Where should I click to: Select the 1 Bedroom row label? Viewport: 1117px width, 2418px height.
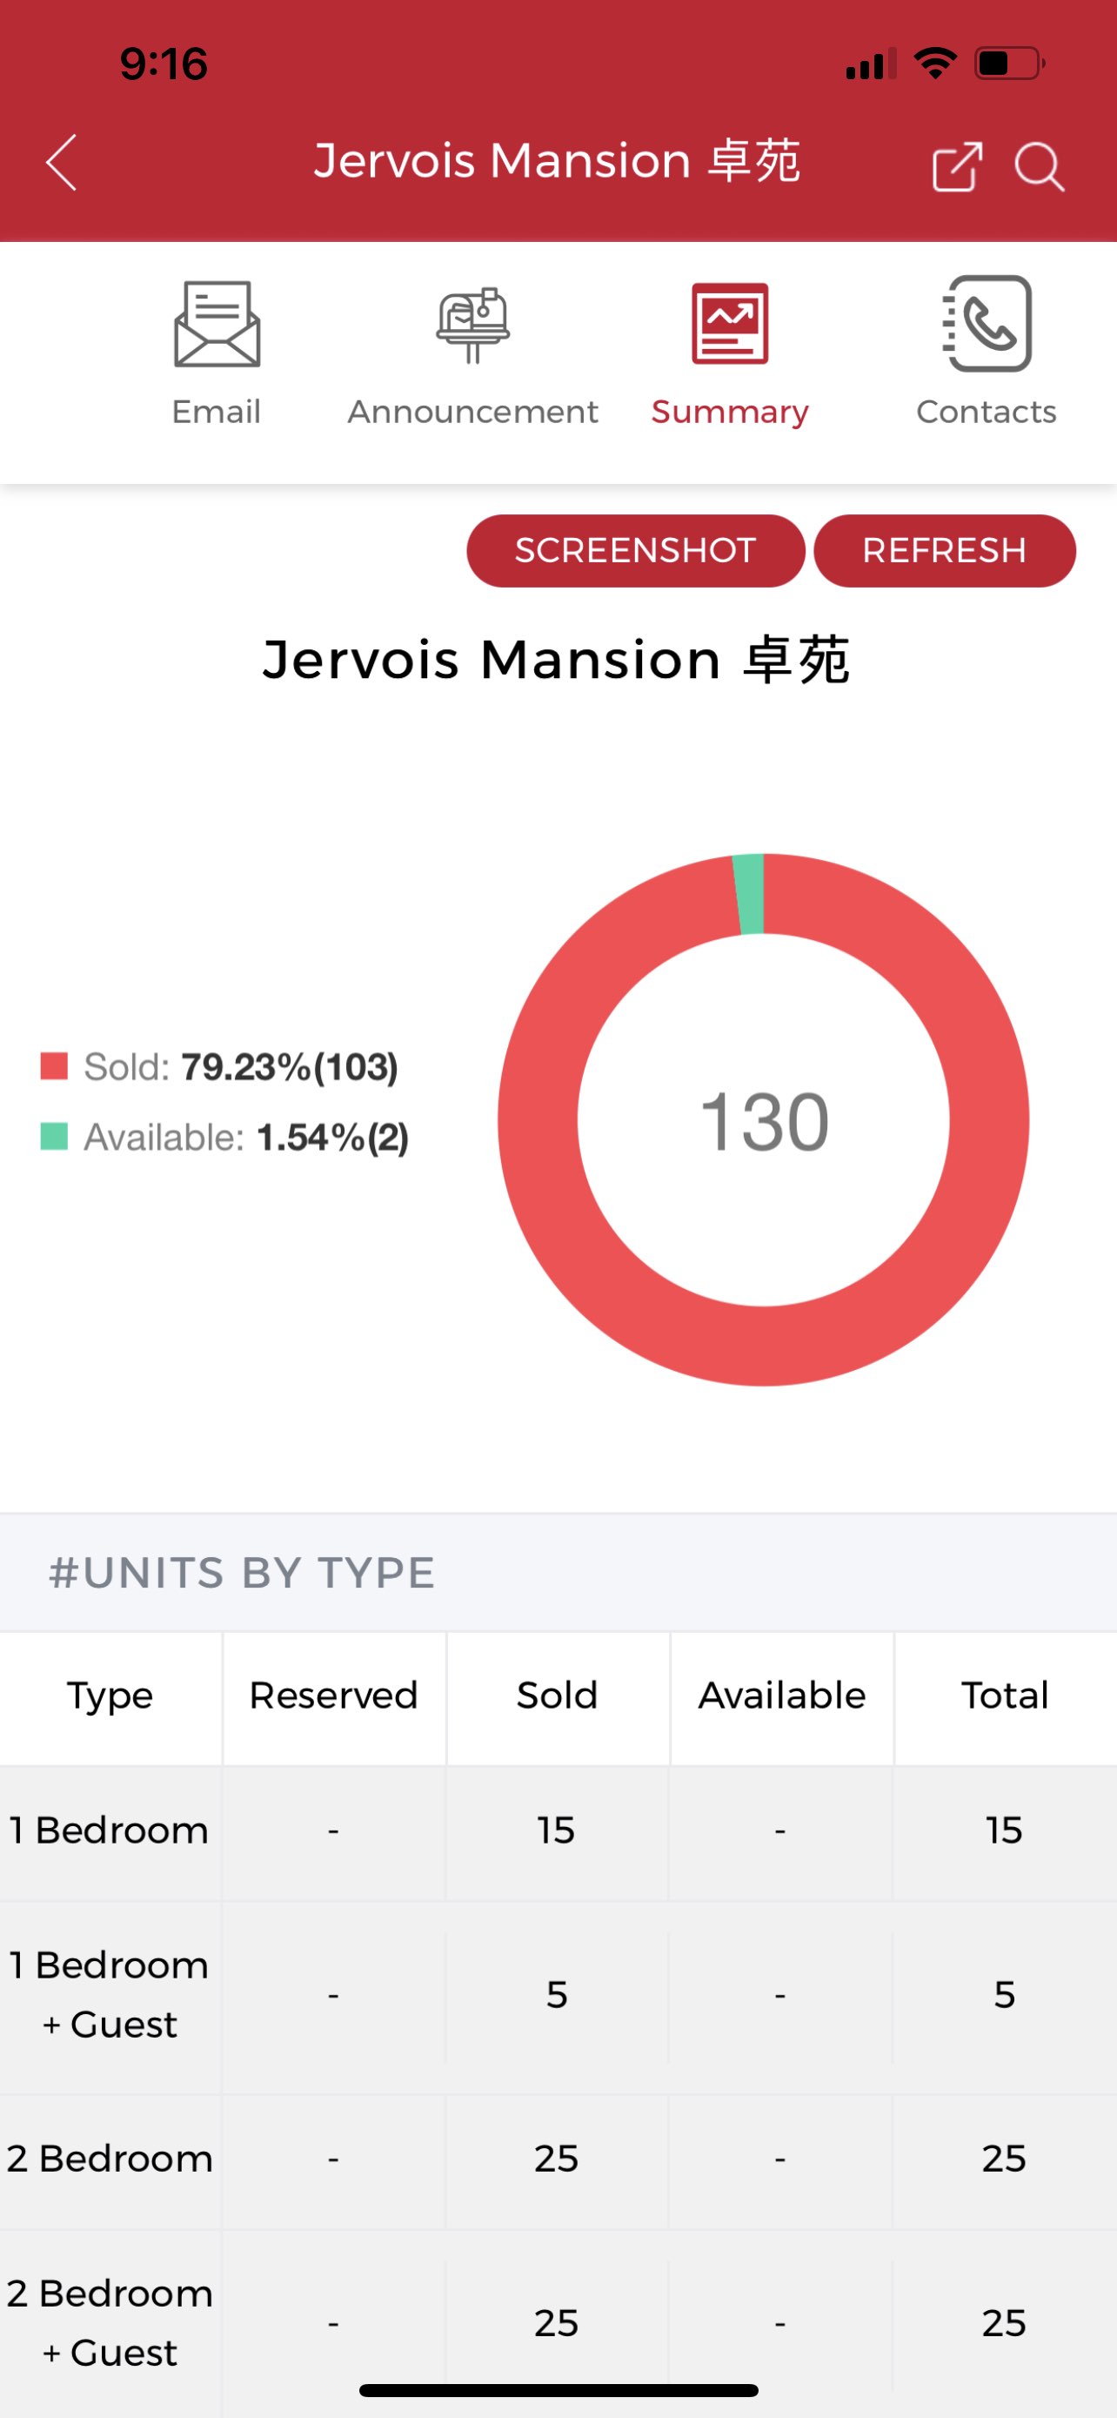[x=110, y=1830]
